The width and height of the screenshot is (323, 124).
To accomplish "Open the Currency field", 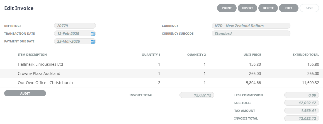I will (251, 26).
